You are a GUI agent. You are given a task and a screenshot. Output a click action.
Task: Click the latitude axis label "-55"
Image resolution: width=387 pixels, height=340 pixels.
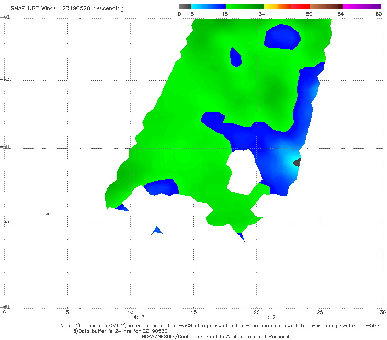tap(5, 222)
